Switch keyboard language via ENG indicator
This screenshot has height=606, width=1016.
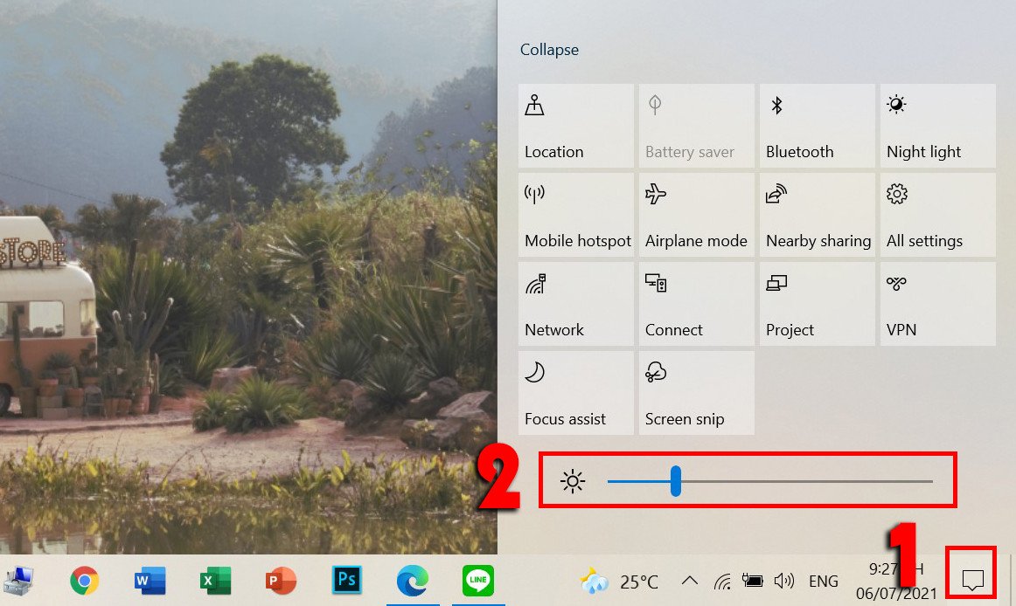pyautogui.click(x=823, y=580)
